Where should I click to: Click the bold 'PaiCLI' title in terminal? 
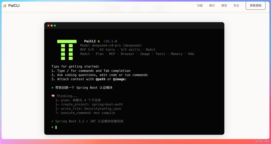coord(90,41)
